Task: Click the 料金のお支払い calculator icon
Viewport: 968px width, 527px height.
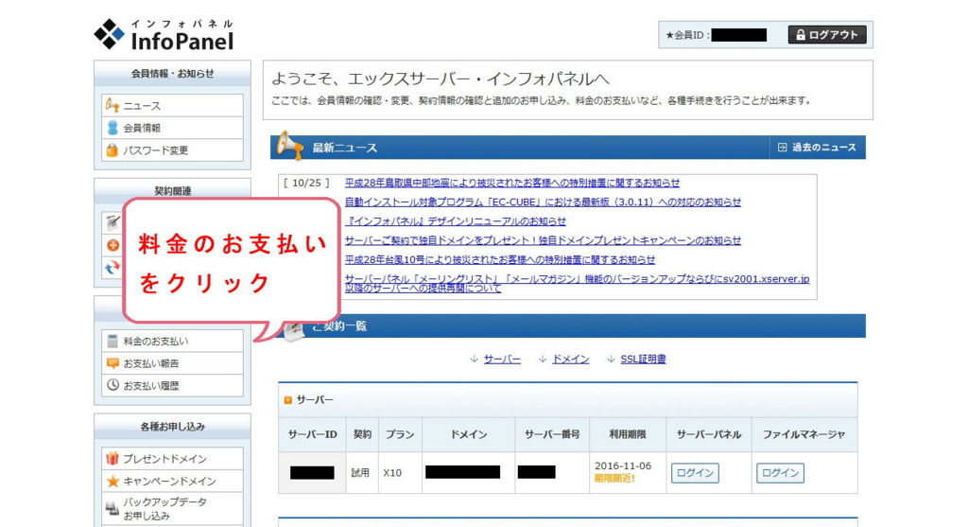Action: (x=112, y=341)
